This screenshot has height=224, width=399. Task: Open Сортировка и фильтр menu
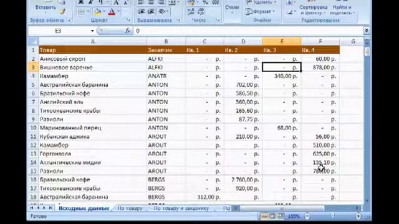tap(313, 10)
